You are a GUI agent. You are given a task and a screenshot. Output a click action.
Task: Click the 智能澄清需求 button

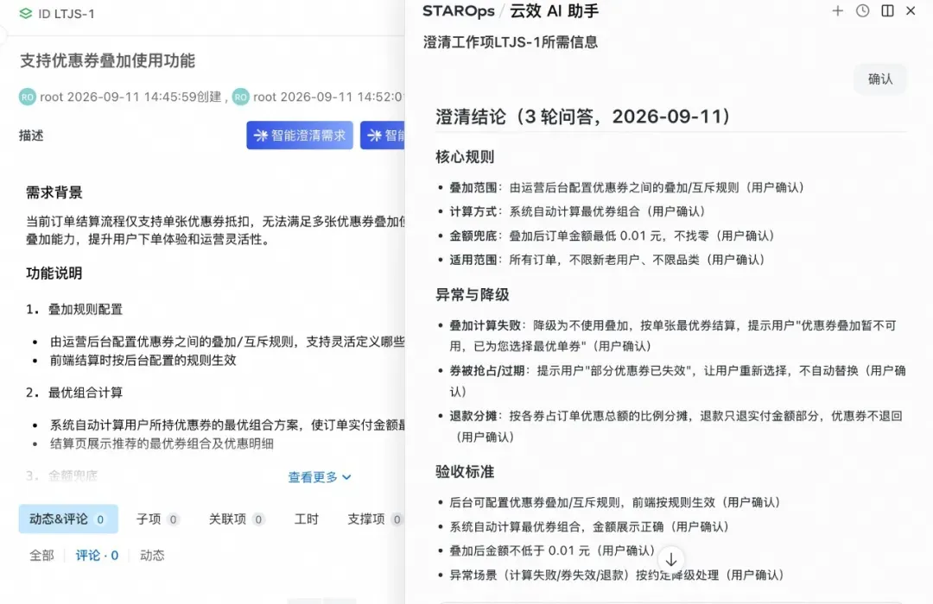coord(300,135)
